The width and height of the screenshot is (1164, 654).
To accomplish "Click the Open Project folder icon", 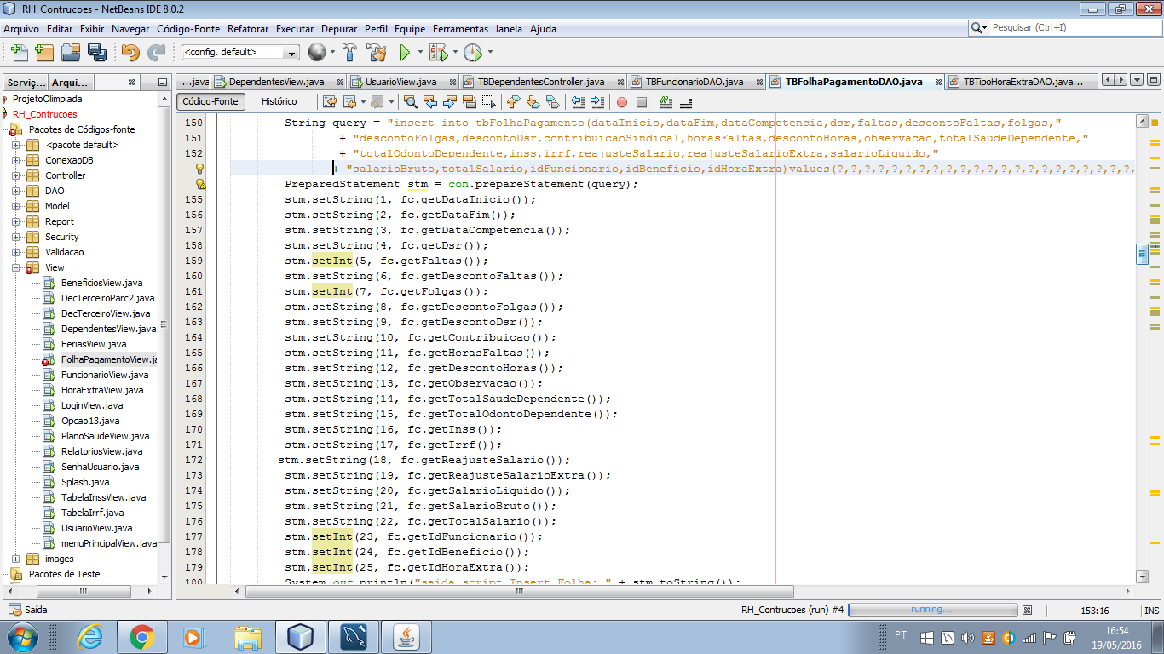I will point(71,53).
